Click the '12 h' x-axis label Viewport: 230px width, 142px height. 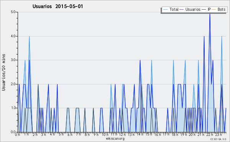[122, 135]
